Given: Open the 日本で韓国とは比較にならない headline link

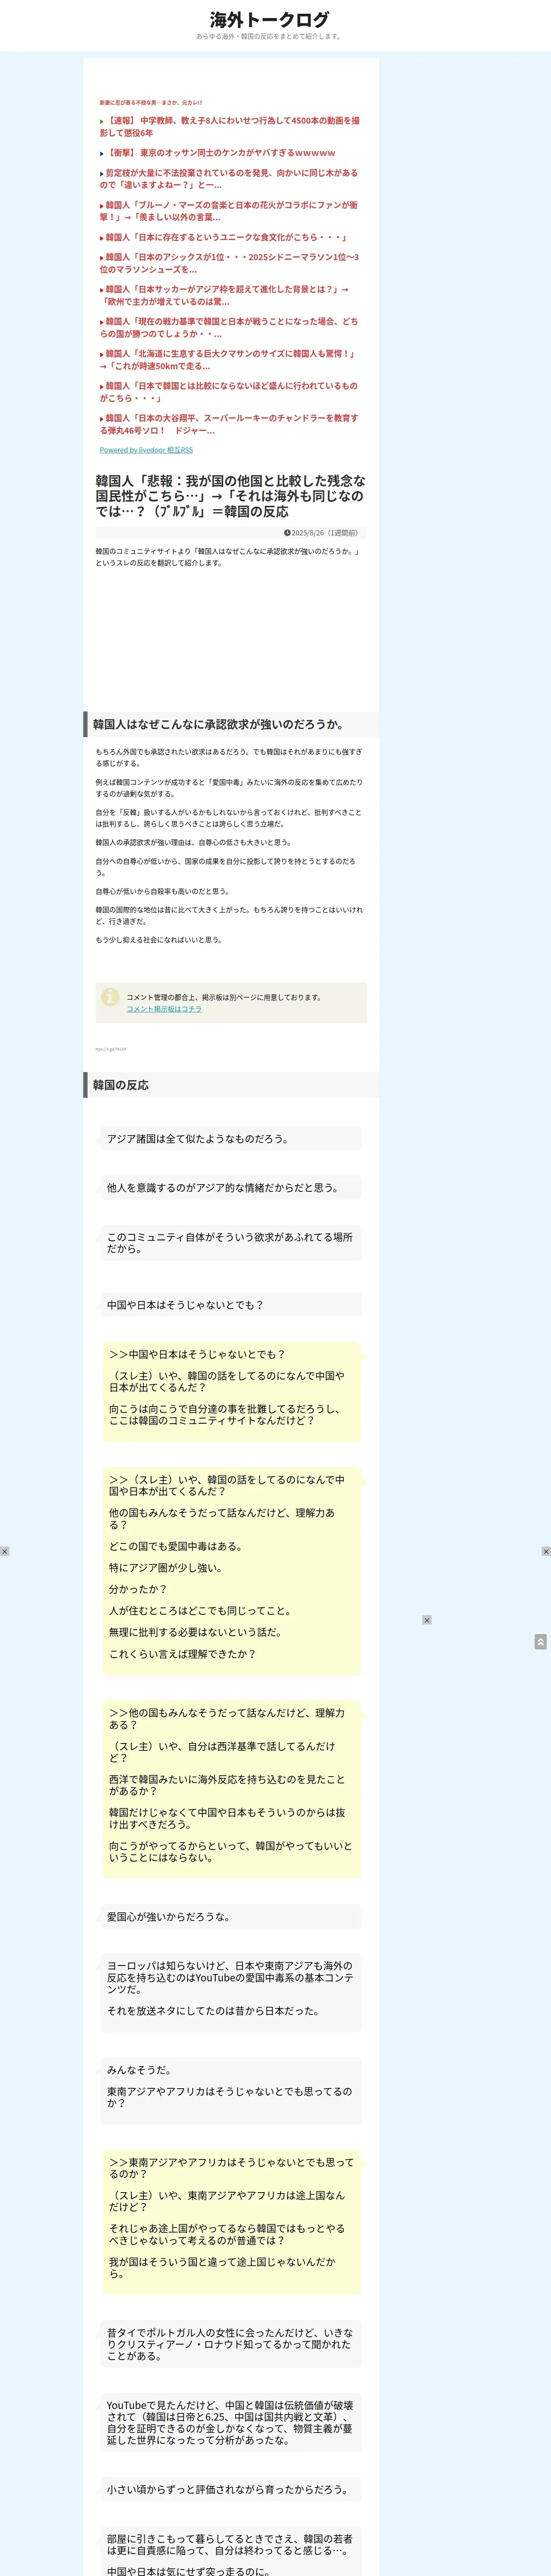Looking at the screenshot, I should [229, 391].
